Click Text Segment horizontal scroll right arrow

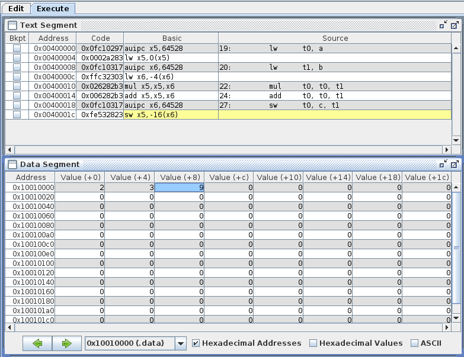(447, 150)
